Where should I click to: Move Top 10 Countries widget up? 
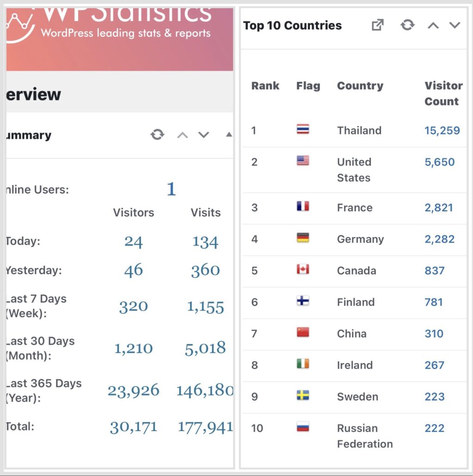(433, 25)
